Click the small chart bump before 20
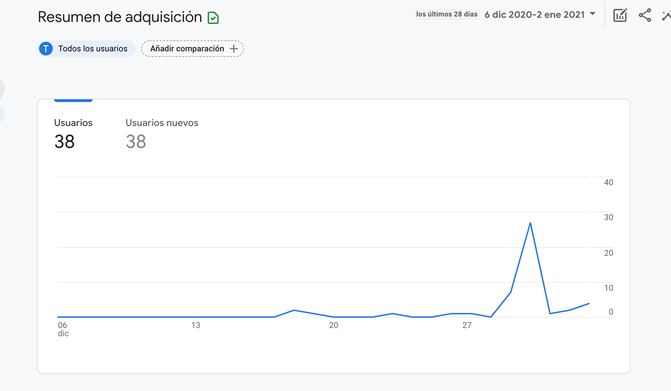Image resolution: width=671 pixels, height=391 pixels. pos(294,310)
